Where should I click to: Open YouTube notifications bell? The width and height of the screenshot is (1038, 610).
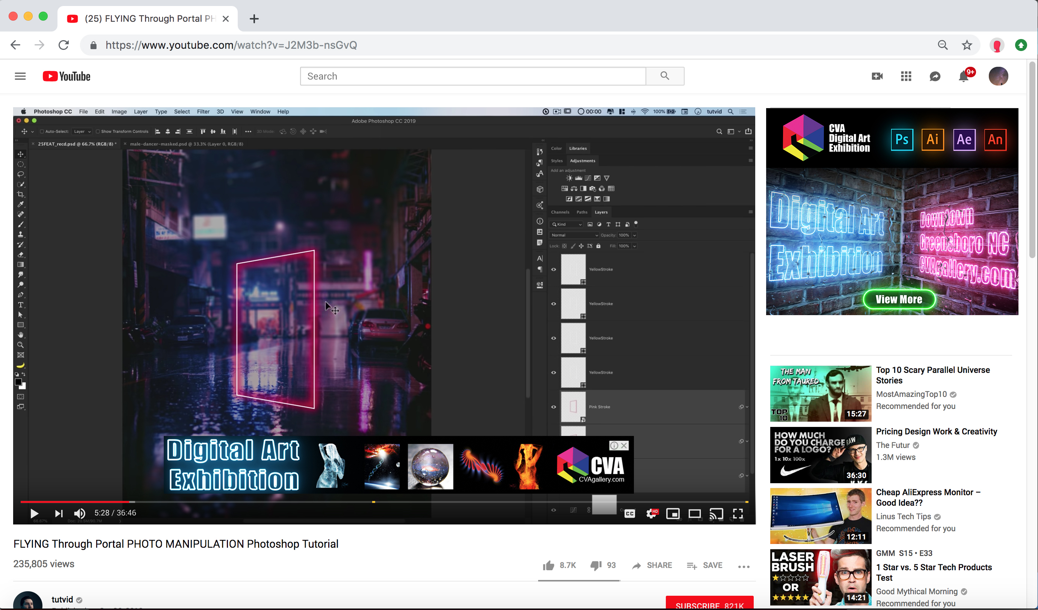point(964,76)
